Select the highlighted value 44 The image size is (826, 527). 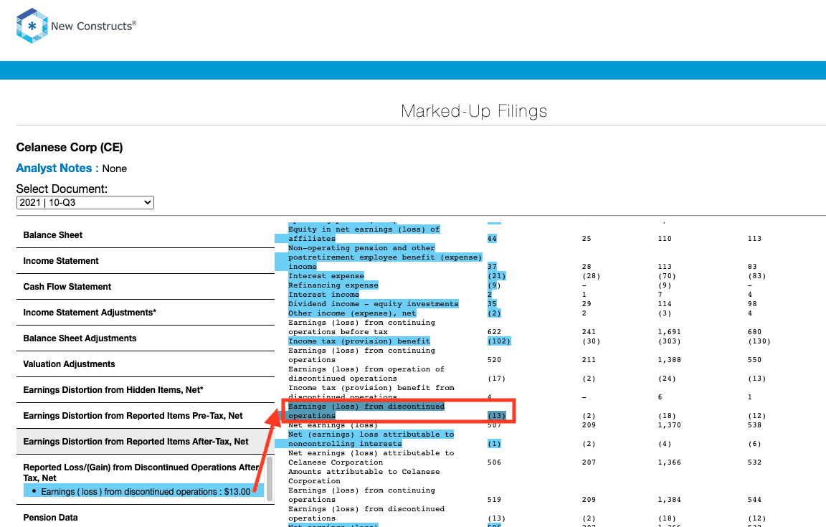pos(492,239)
